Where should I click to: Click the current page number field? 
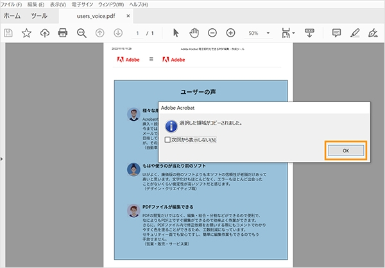137,33
